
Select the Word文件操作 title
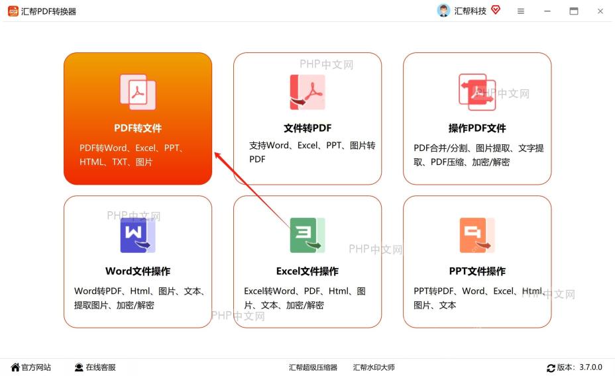(138, 271)
